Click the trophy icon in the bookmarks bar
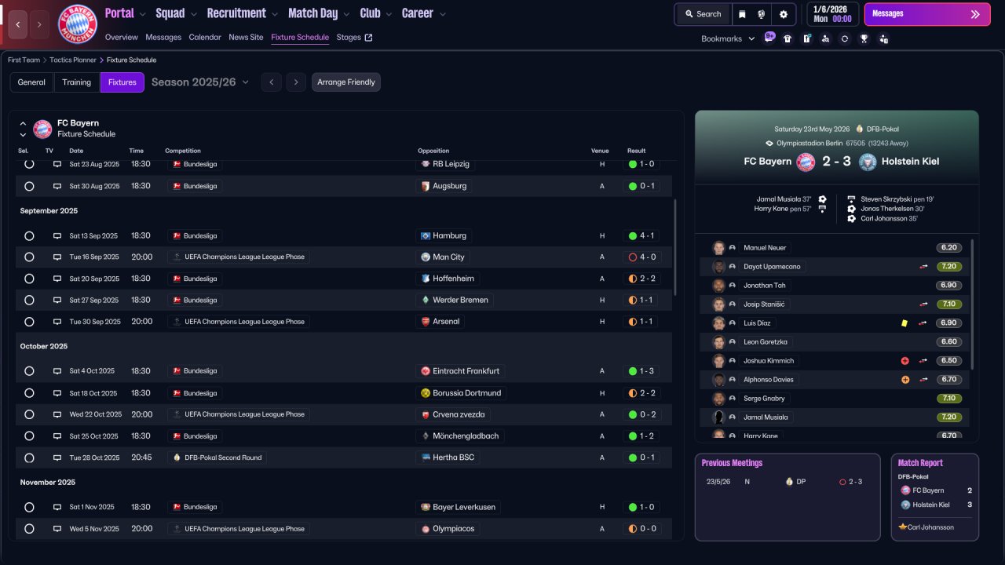1005x565 pixels. (x=864, y=38)
